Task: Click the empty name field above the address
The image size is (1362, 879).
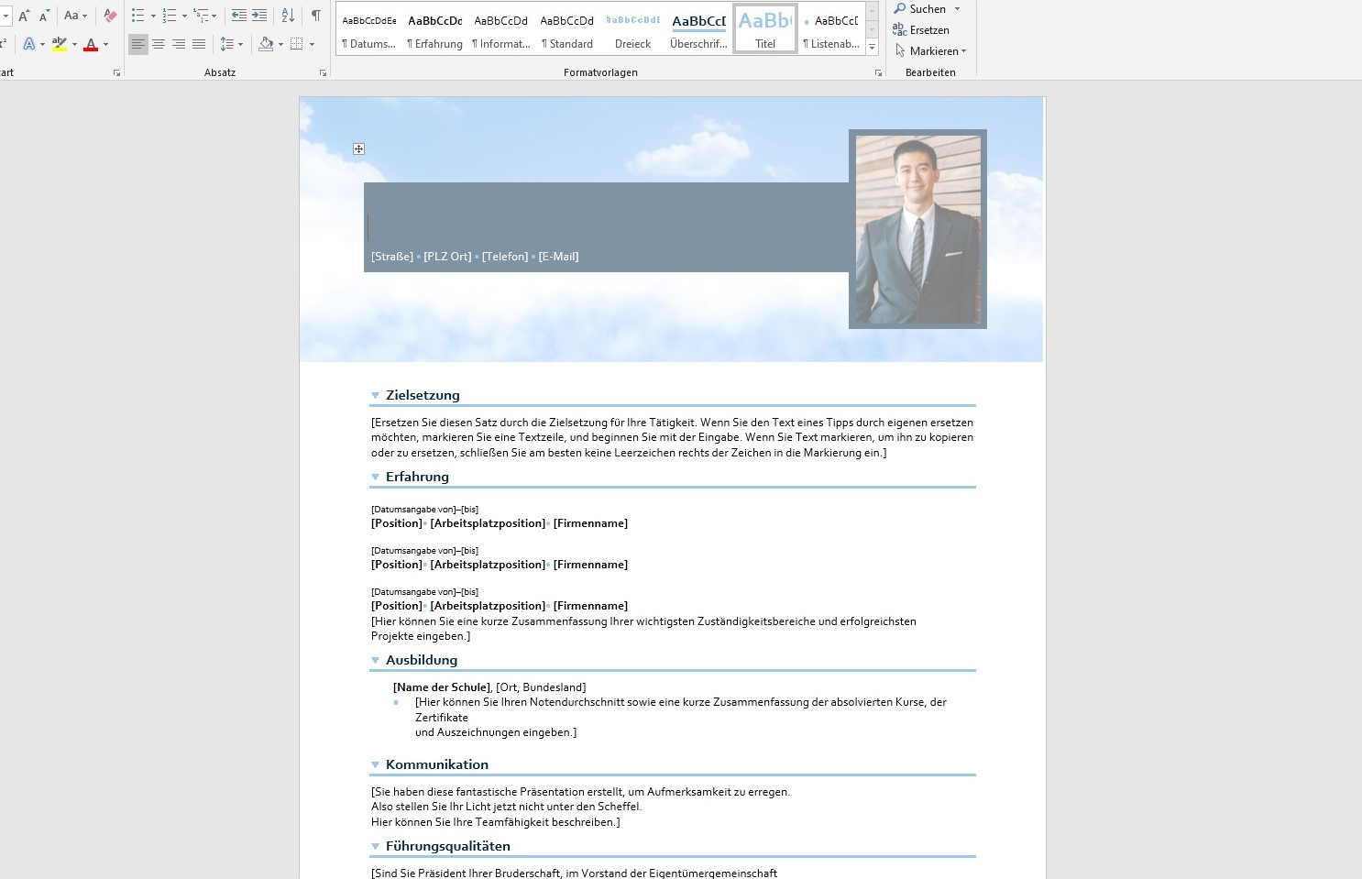Action: pos(605,227)
